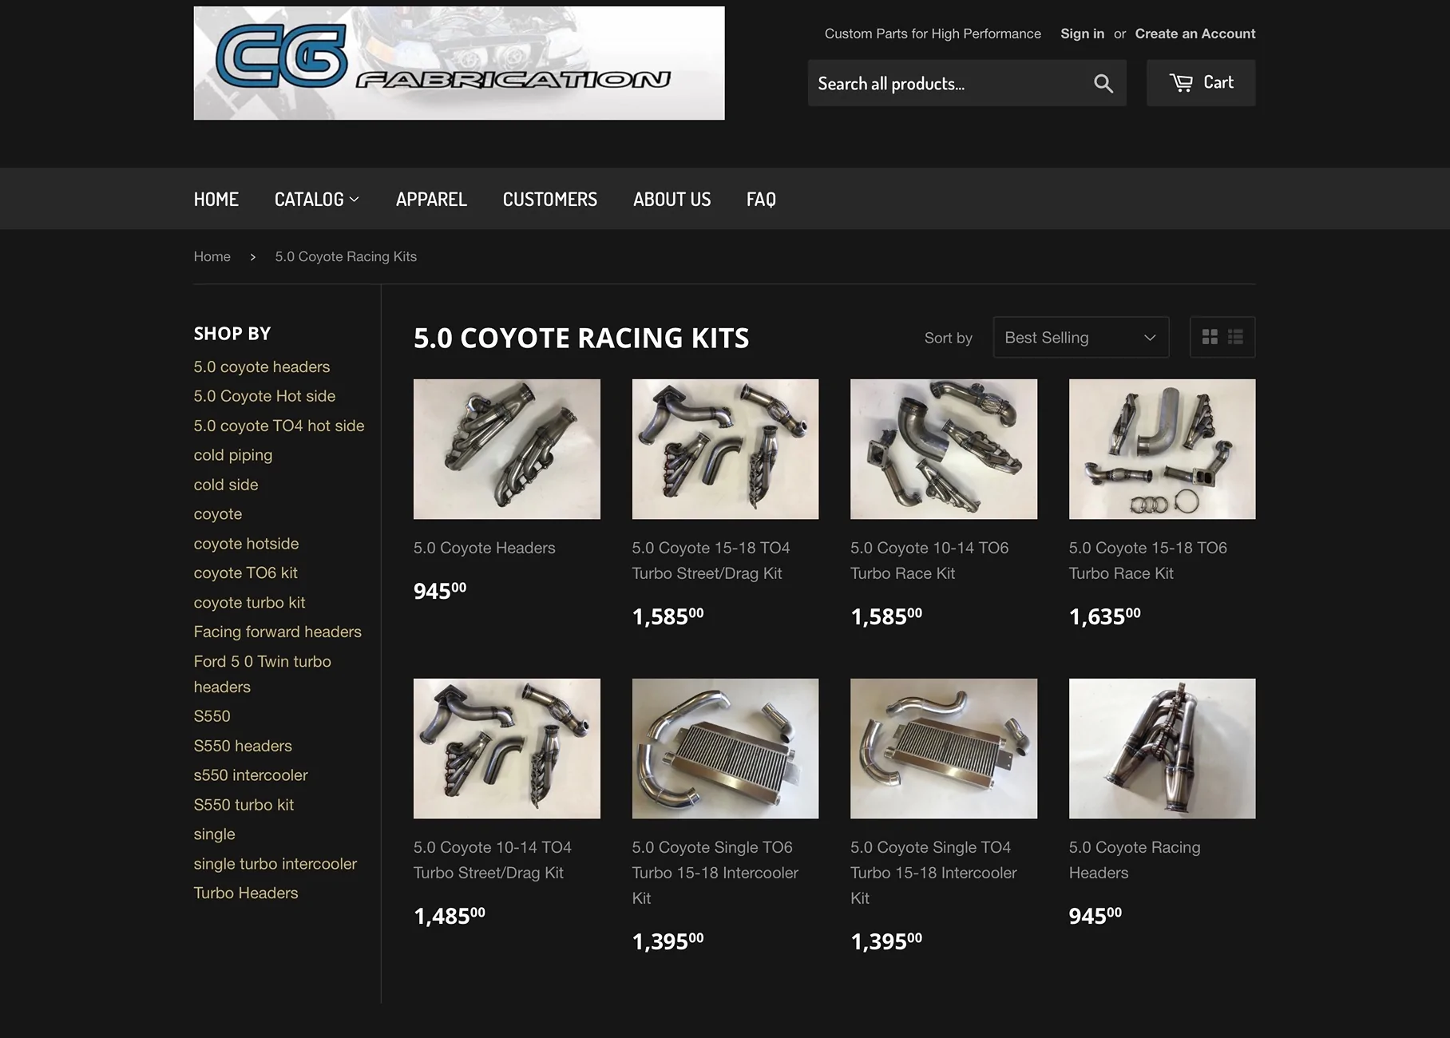
Task: Open the 5.0 Coyote Headers product thumbnail
Action: click(507, 449)
